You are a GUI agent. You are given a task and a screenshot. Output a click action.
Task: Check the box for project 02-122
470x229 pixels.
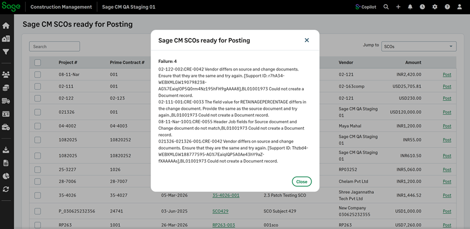[x=38, y=98]
